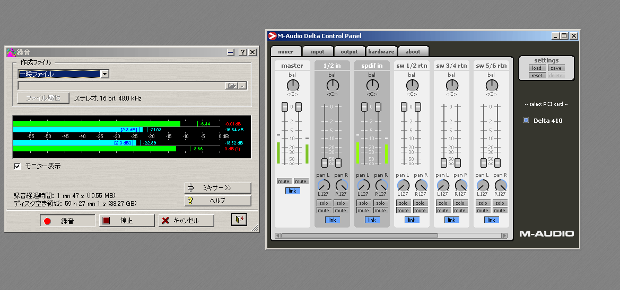Click the 1/2 in pan L knob

[324, 185]
